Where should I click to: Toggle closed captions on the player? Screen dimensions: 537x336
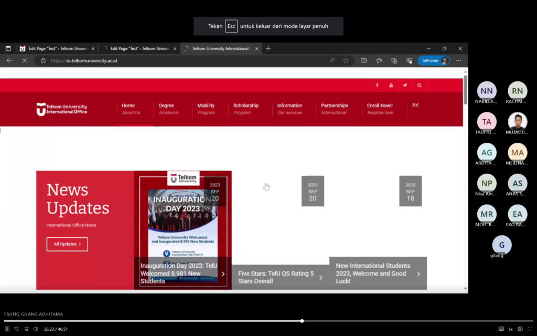501,329
